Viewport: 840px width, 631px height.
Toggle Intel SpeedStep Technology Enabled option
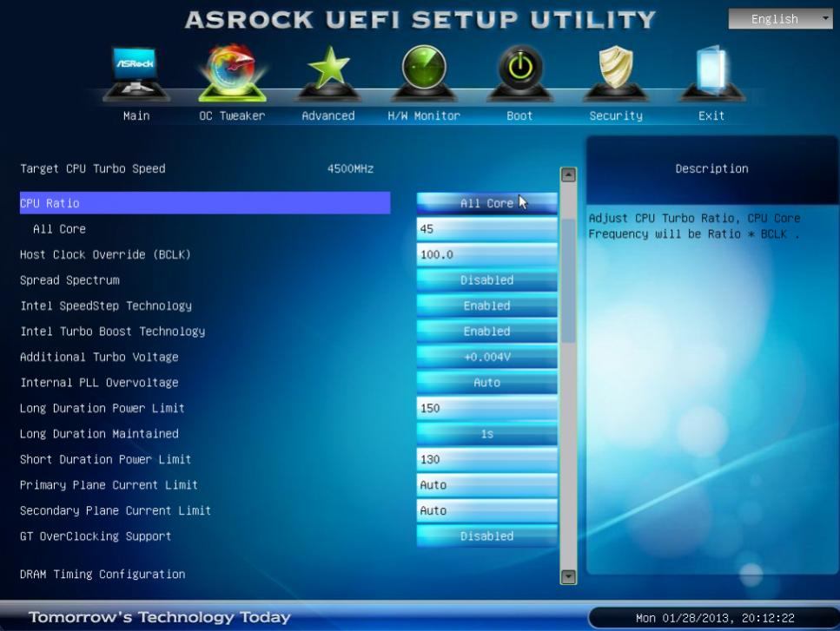[487, 306]
